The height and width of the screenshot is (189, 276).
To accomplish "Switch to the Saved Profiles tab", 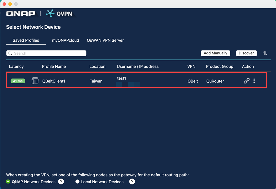I will point(26,40).
